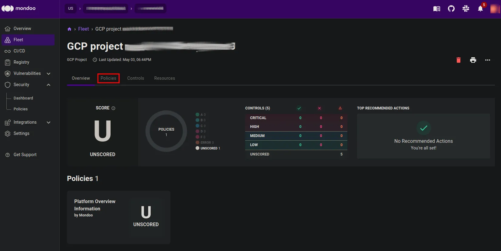This screenshot has height=251, width=501.
Task: Click the failed X column header
Action: pyautogui.click(x=319, y=108)
